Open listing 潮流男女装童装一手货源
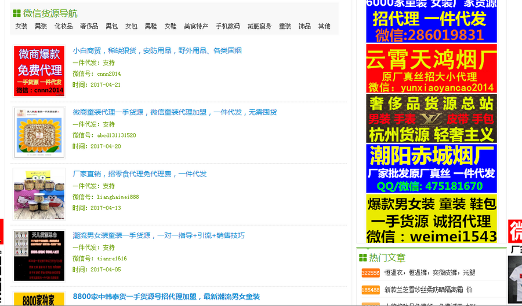Image resolution: width=522 pixels, height=306 pixels. (159, 235)
